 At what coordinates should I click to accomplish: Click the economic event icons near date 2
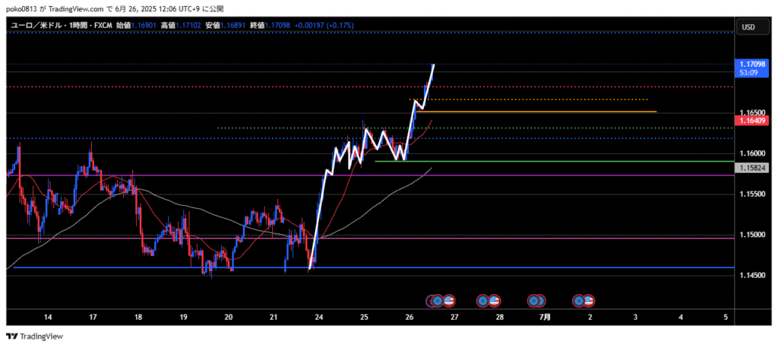[583, 301]
